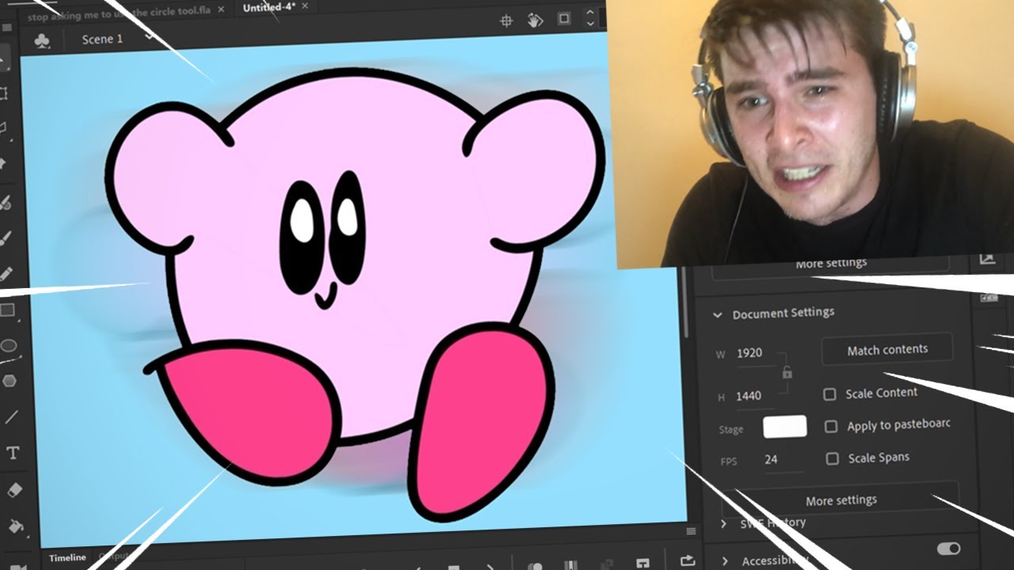Click the width field showing 1920
Screen dimensions: 1014x570
coord(756,354)
